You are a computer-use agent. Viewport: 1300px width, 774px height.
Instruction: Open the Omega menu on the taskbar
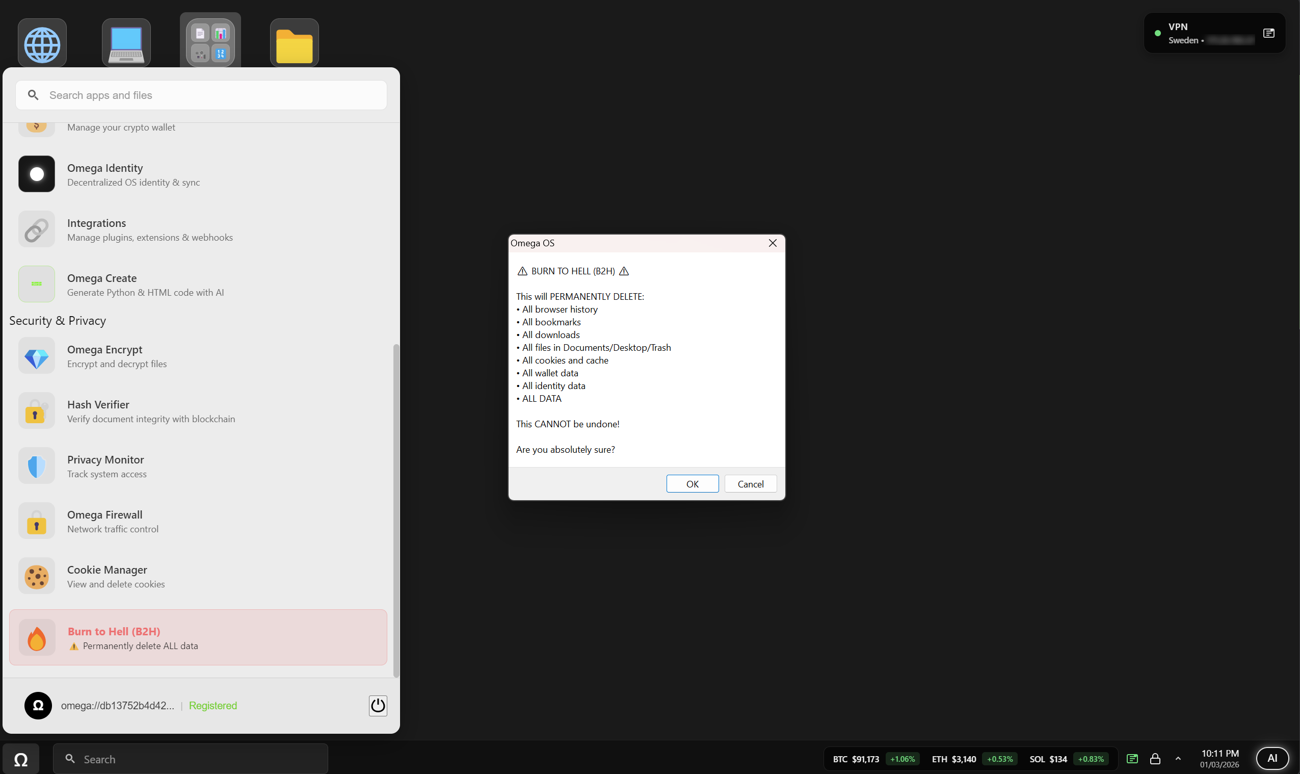(x=21, y=758)
